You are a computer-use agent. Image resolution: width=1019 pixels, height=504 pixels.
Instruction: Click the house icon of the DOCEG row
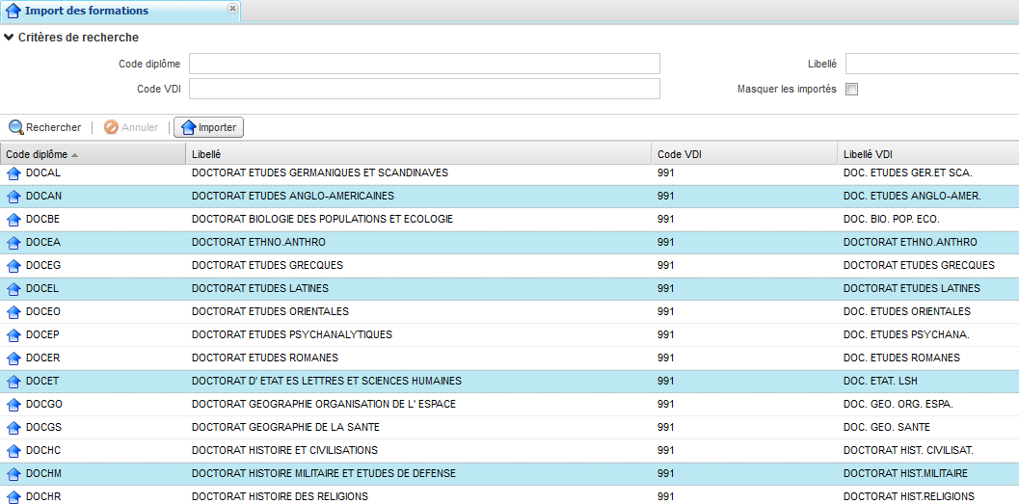[x=13, y=266]
